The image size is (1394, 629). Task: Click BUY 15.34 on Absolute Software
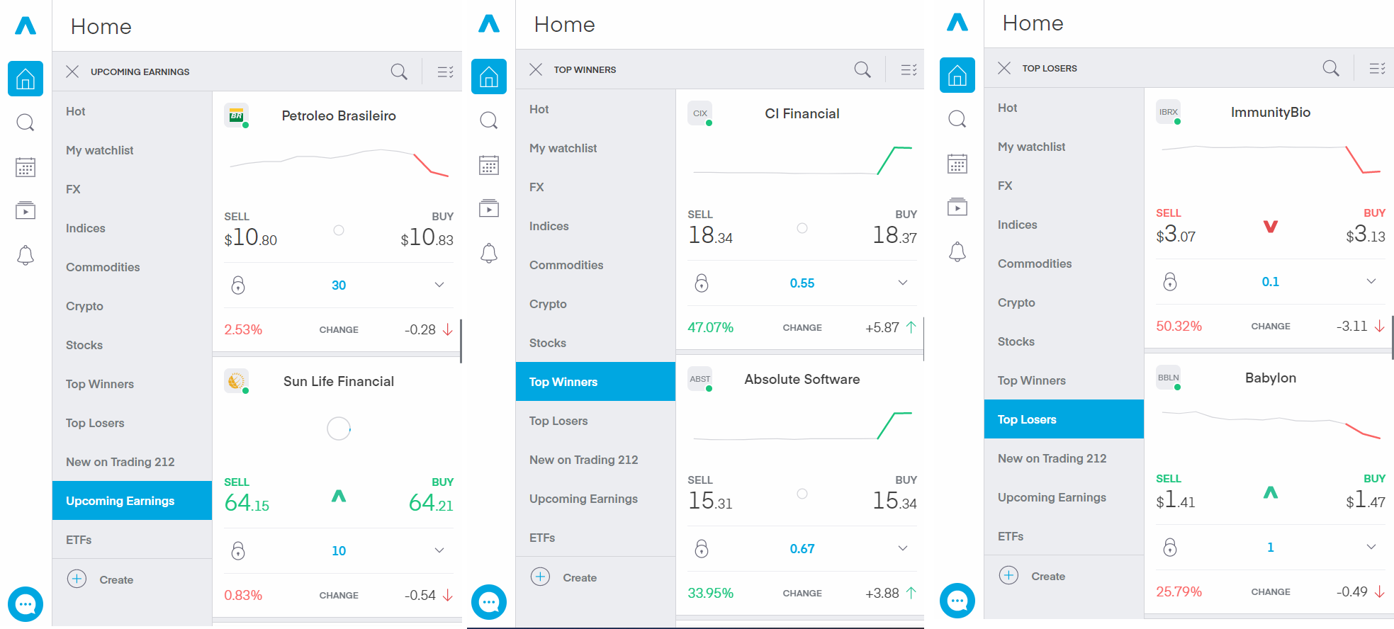[895, 494]
